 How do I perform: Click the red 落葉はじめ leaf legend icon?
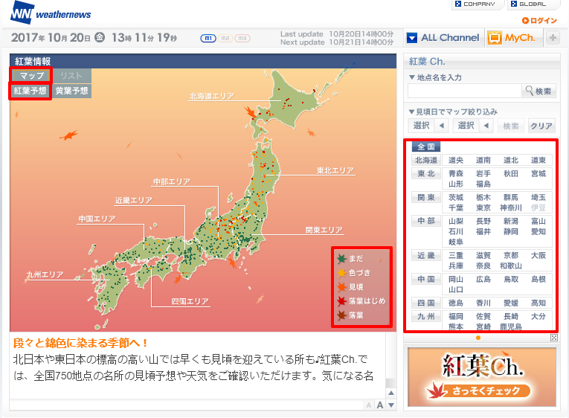341,301
